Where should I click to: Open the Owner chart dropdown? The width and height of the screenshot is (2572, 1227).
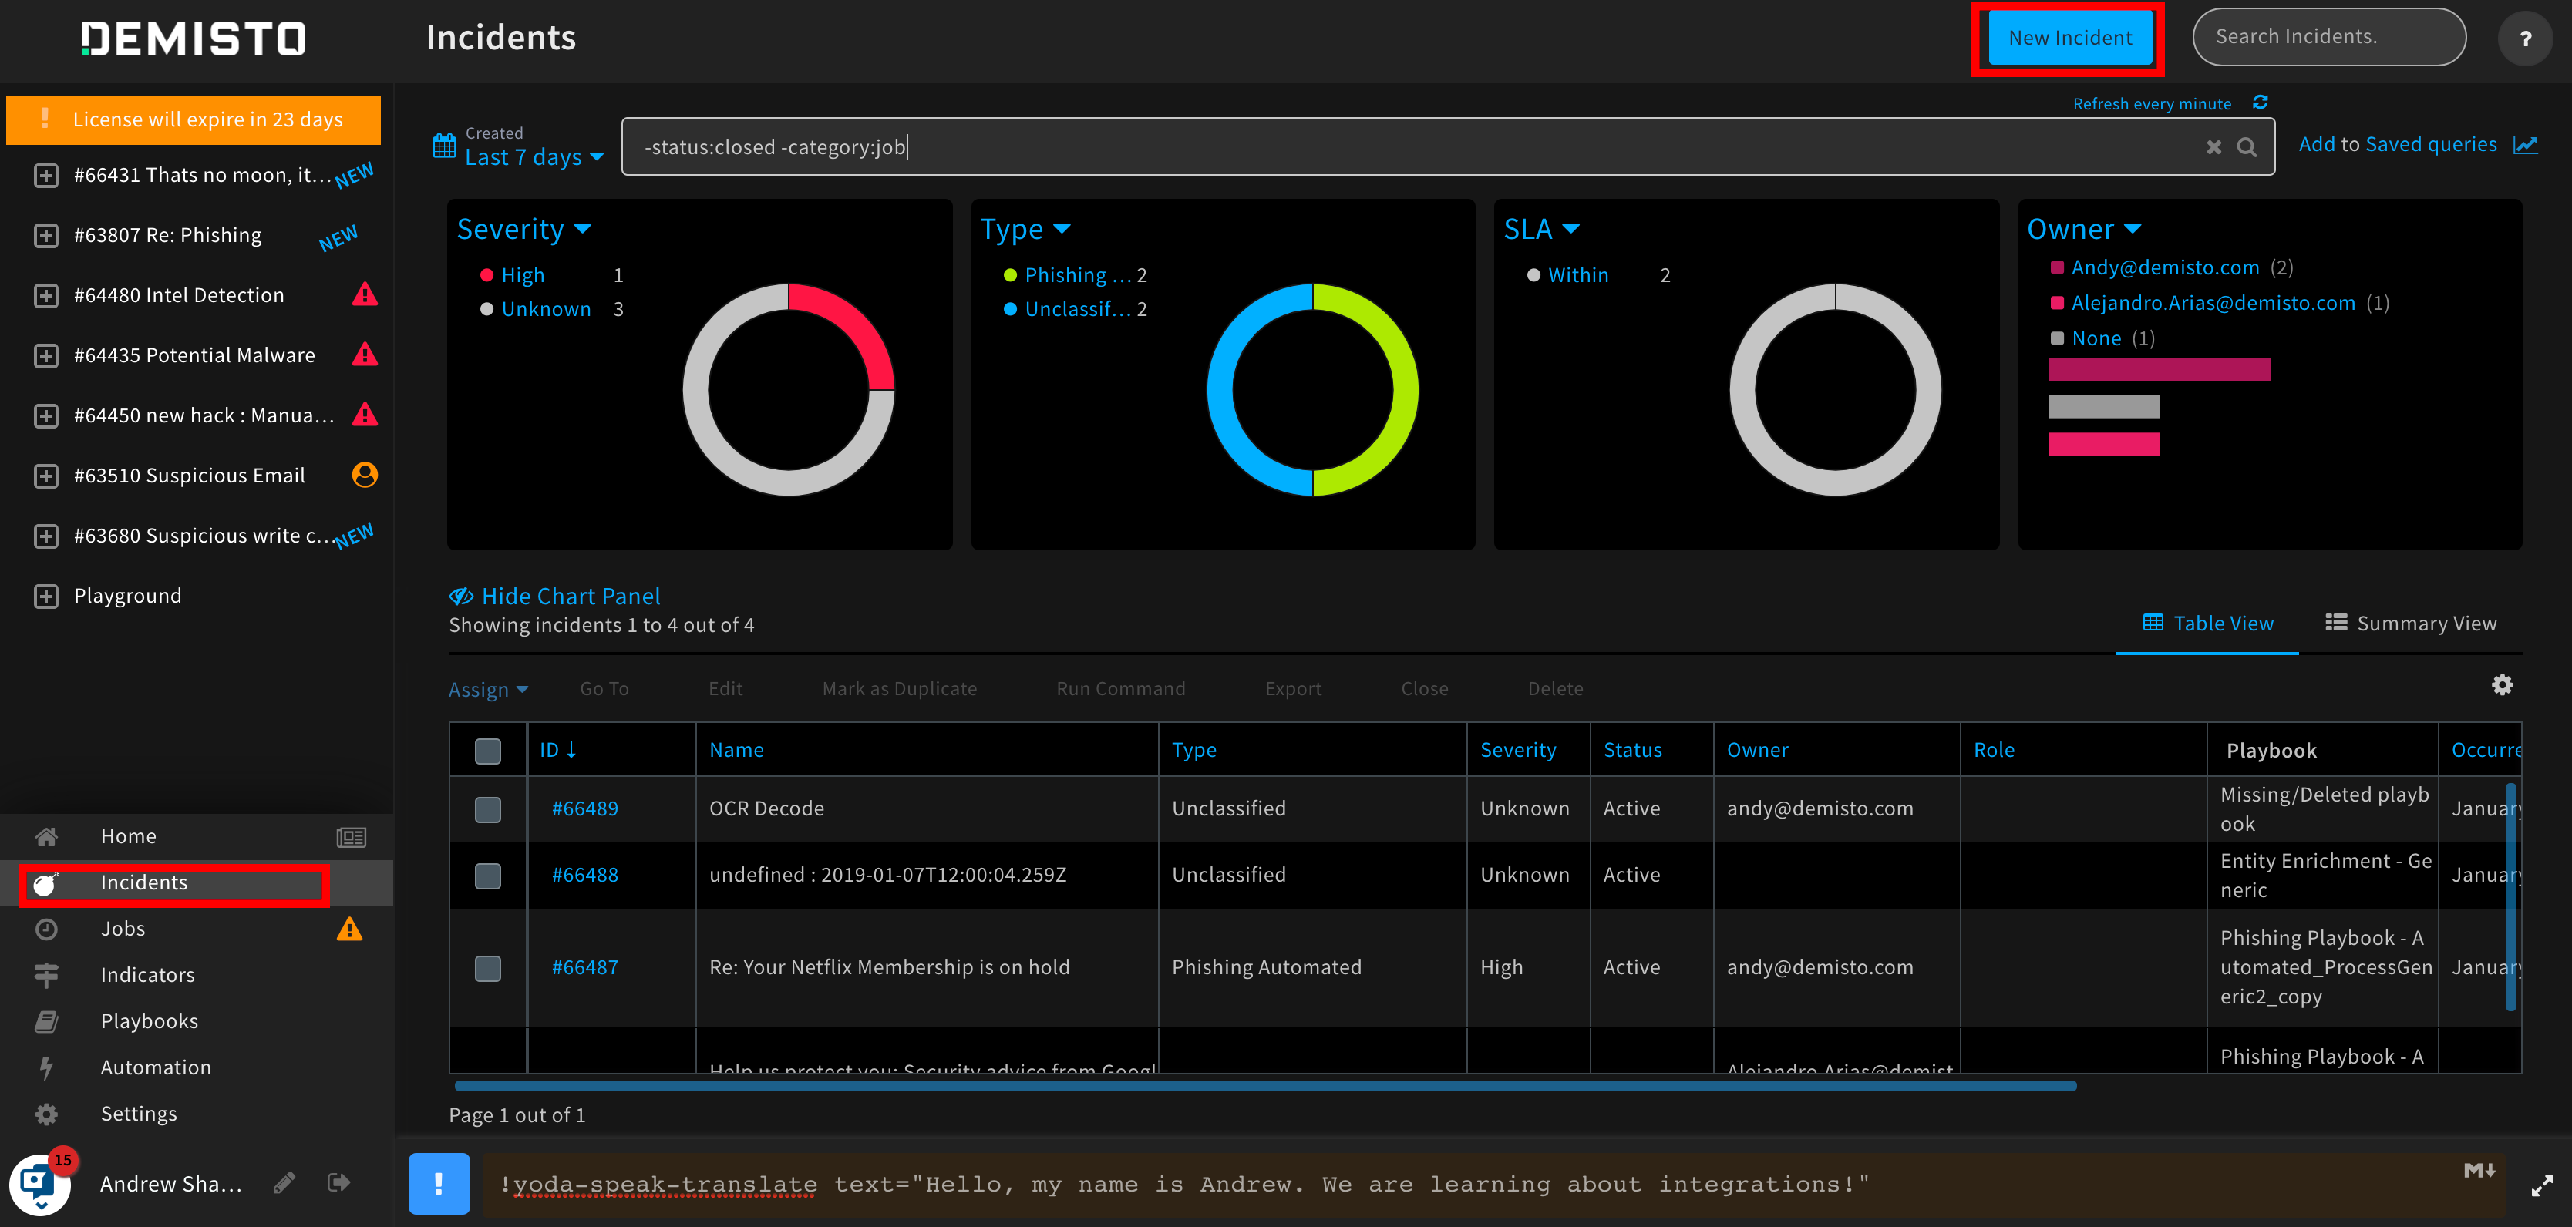pyautogui.click(x=2084, y=230)
